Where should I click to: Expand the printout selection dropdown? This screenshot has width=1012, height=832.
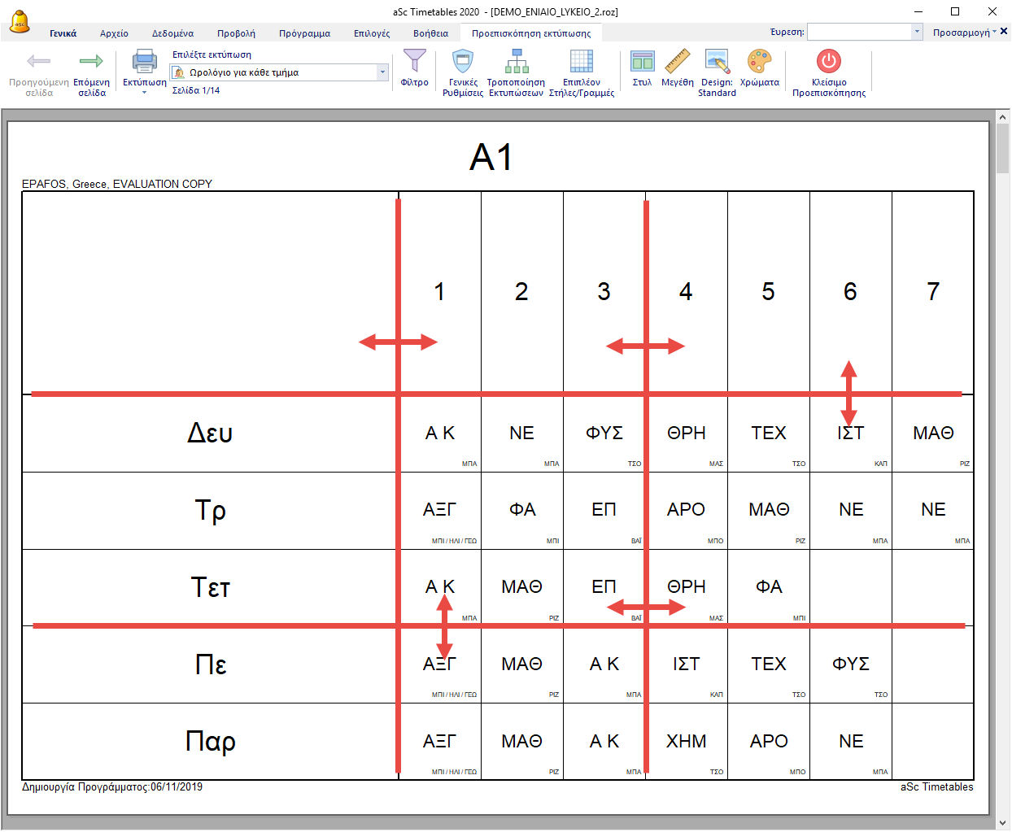coord(382,72)
